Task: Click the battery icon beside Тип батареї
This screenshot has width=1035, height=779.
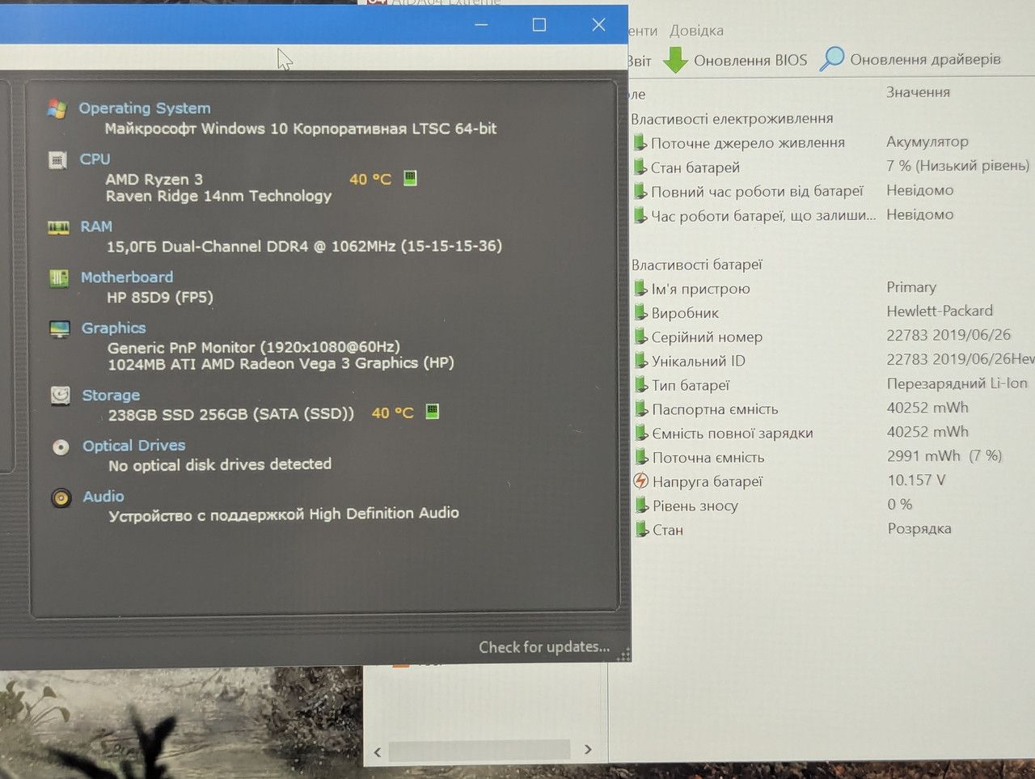Action: point(641,385)
